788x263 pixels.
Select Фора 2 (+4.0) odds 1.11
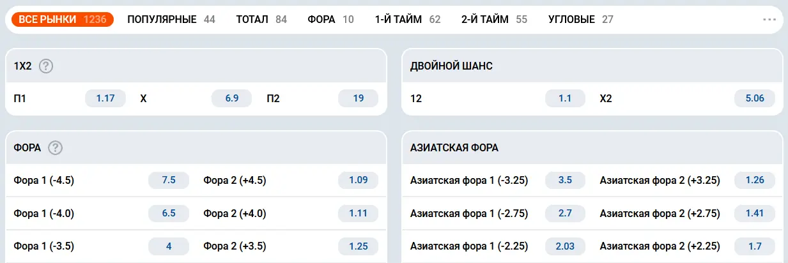click(x=358, y=213)
